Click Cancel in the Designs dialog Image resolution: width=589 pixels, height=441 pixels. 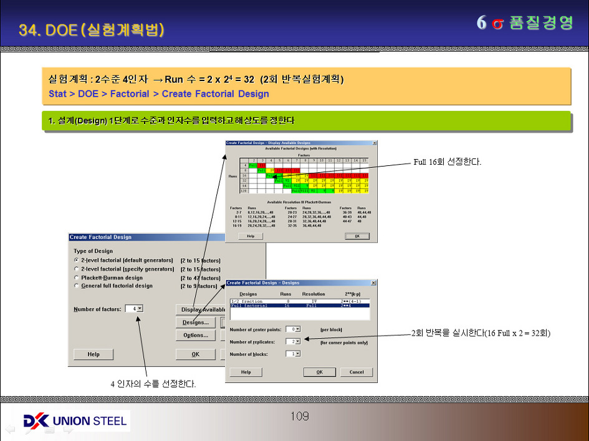pyautogui.click(x=357, y=372)
